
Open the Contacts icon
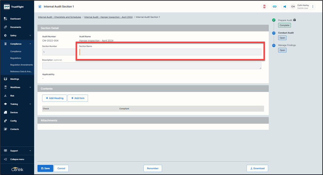tap(6, 129)
